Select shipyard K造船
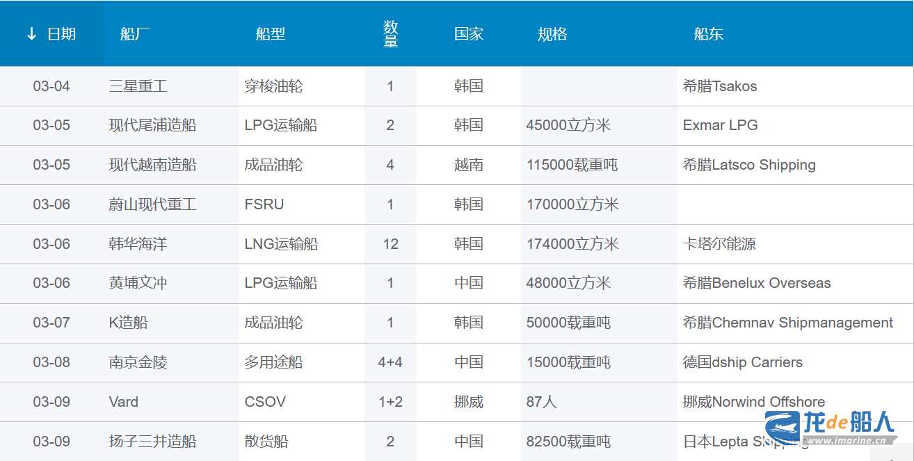 click(129, 323)
